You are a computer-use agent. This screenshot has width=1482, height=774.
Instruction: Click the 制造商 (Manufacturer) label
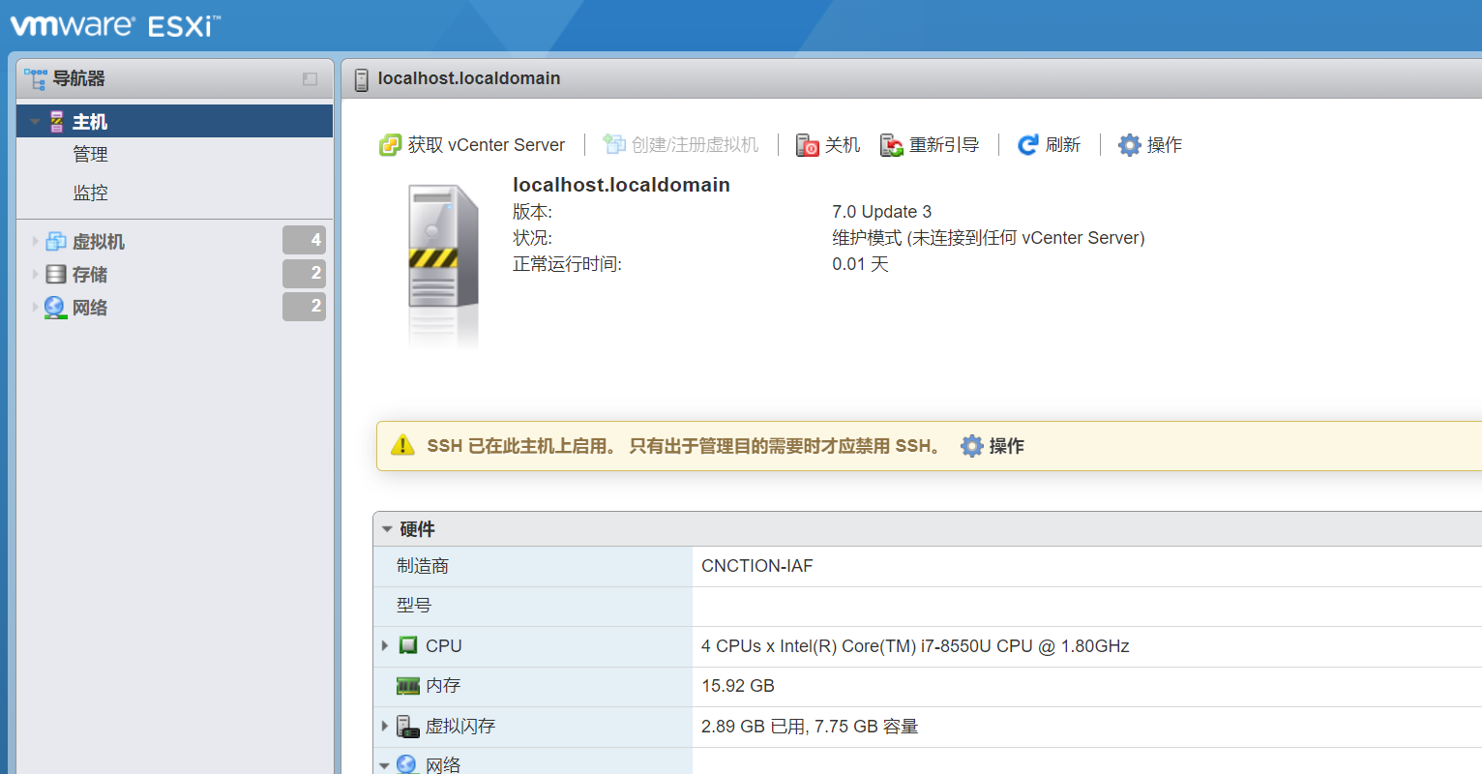(x=423, y=566)
